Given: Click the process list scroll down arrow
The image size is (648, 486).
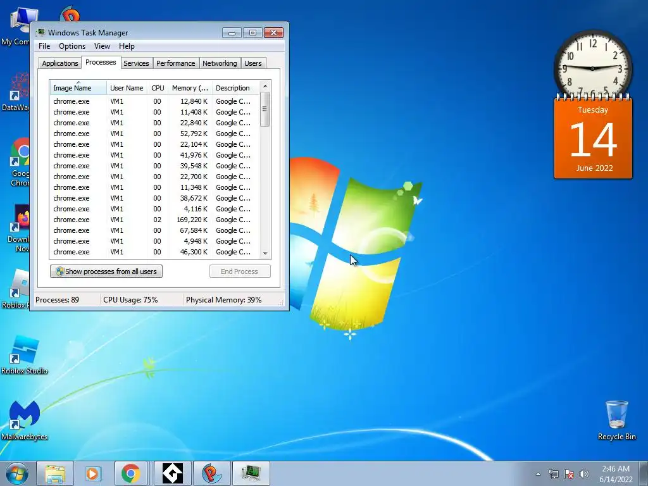Looking at the screenshot, I should [265, 253].
